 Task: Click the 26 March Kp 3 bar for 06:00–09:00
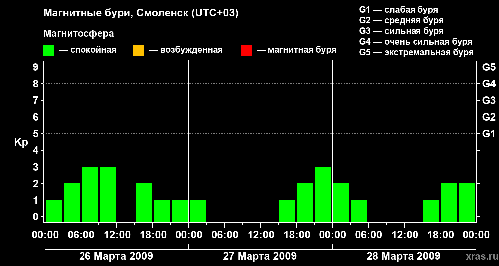(90, 194)
